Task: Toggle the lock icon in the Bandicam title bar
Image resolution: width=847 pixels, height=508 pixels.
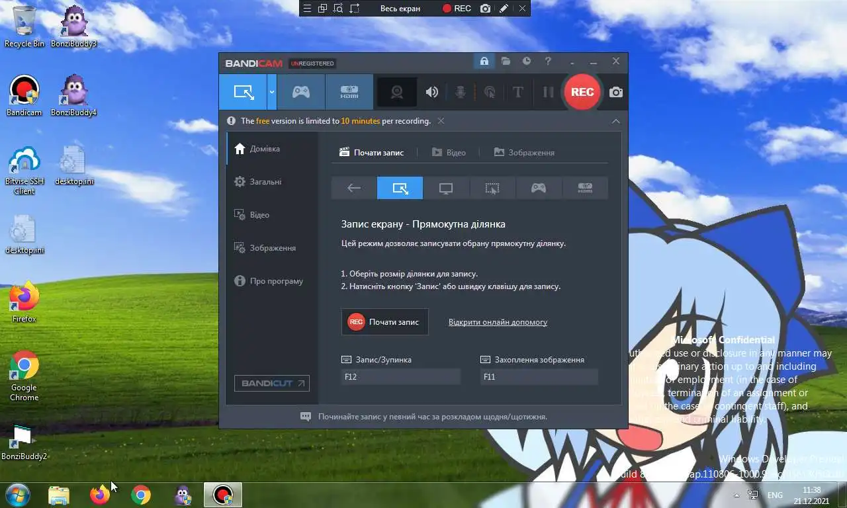Action: (x=484, y=62)
